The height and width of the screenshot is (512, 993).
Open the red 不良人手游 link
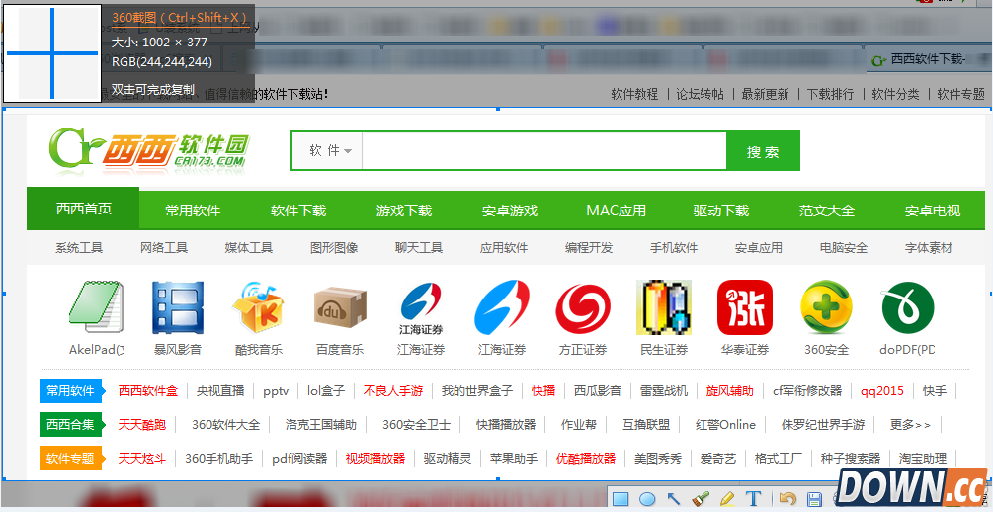coord(392,391)
